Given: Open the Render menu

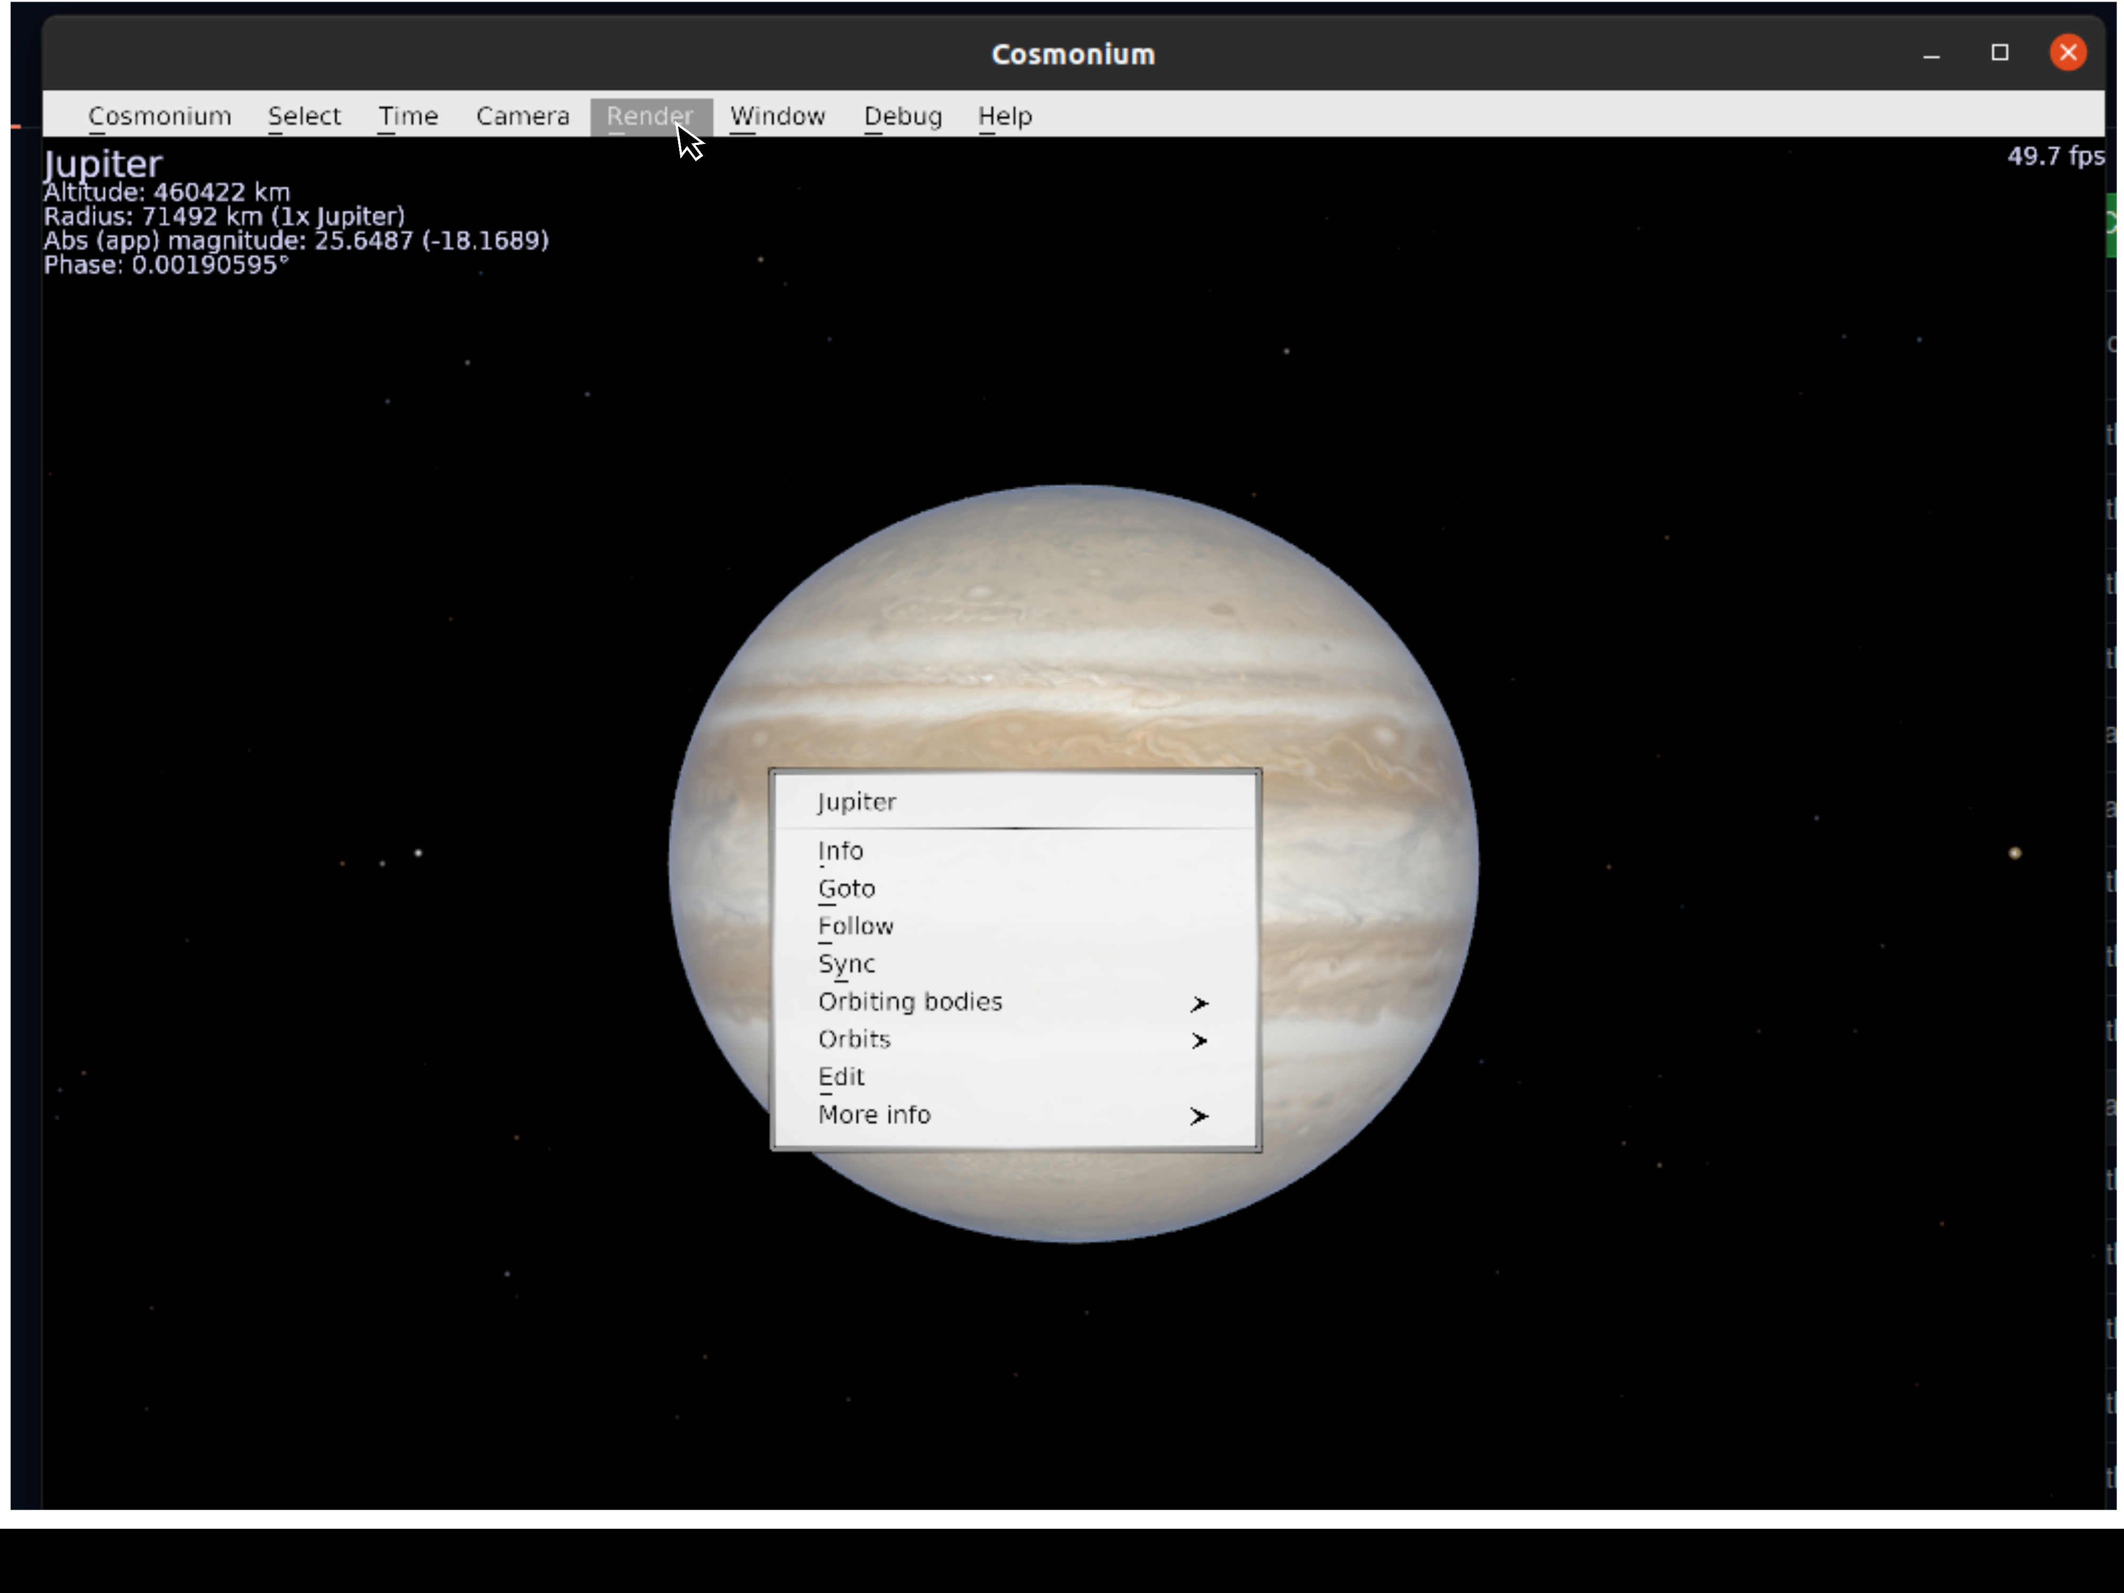Looking at the screenshot, I should [651, 116].
